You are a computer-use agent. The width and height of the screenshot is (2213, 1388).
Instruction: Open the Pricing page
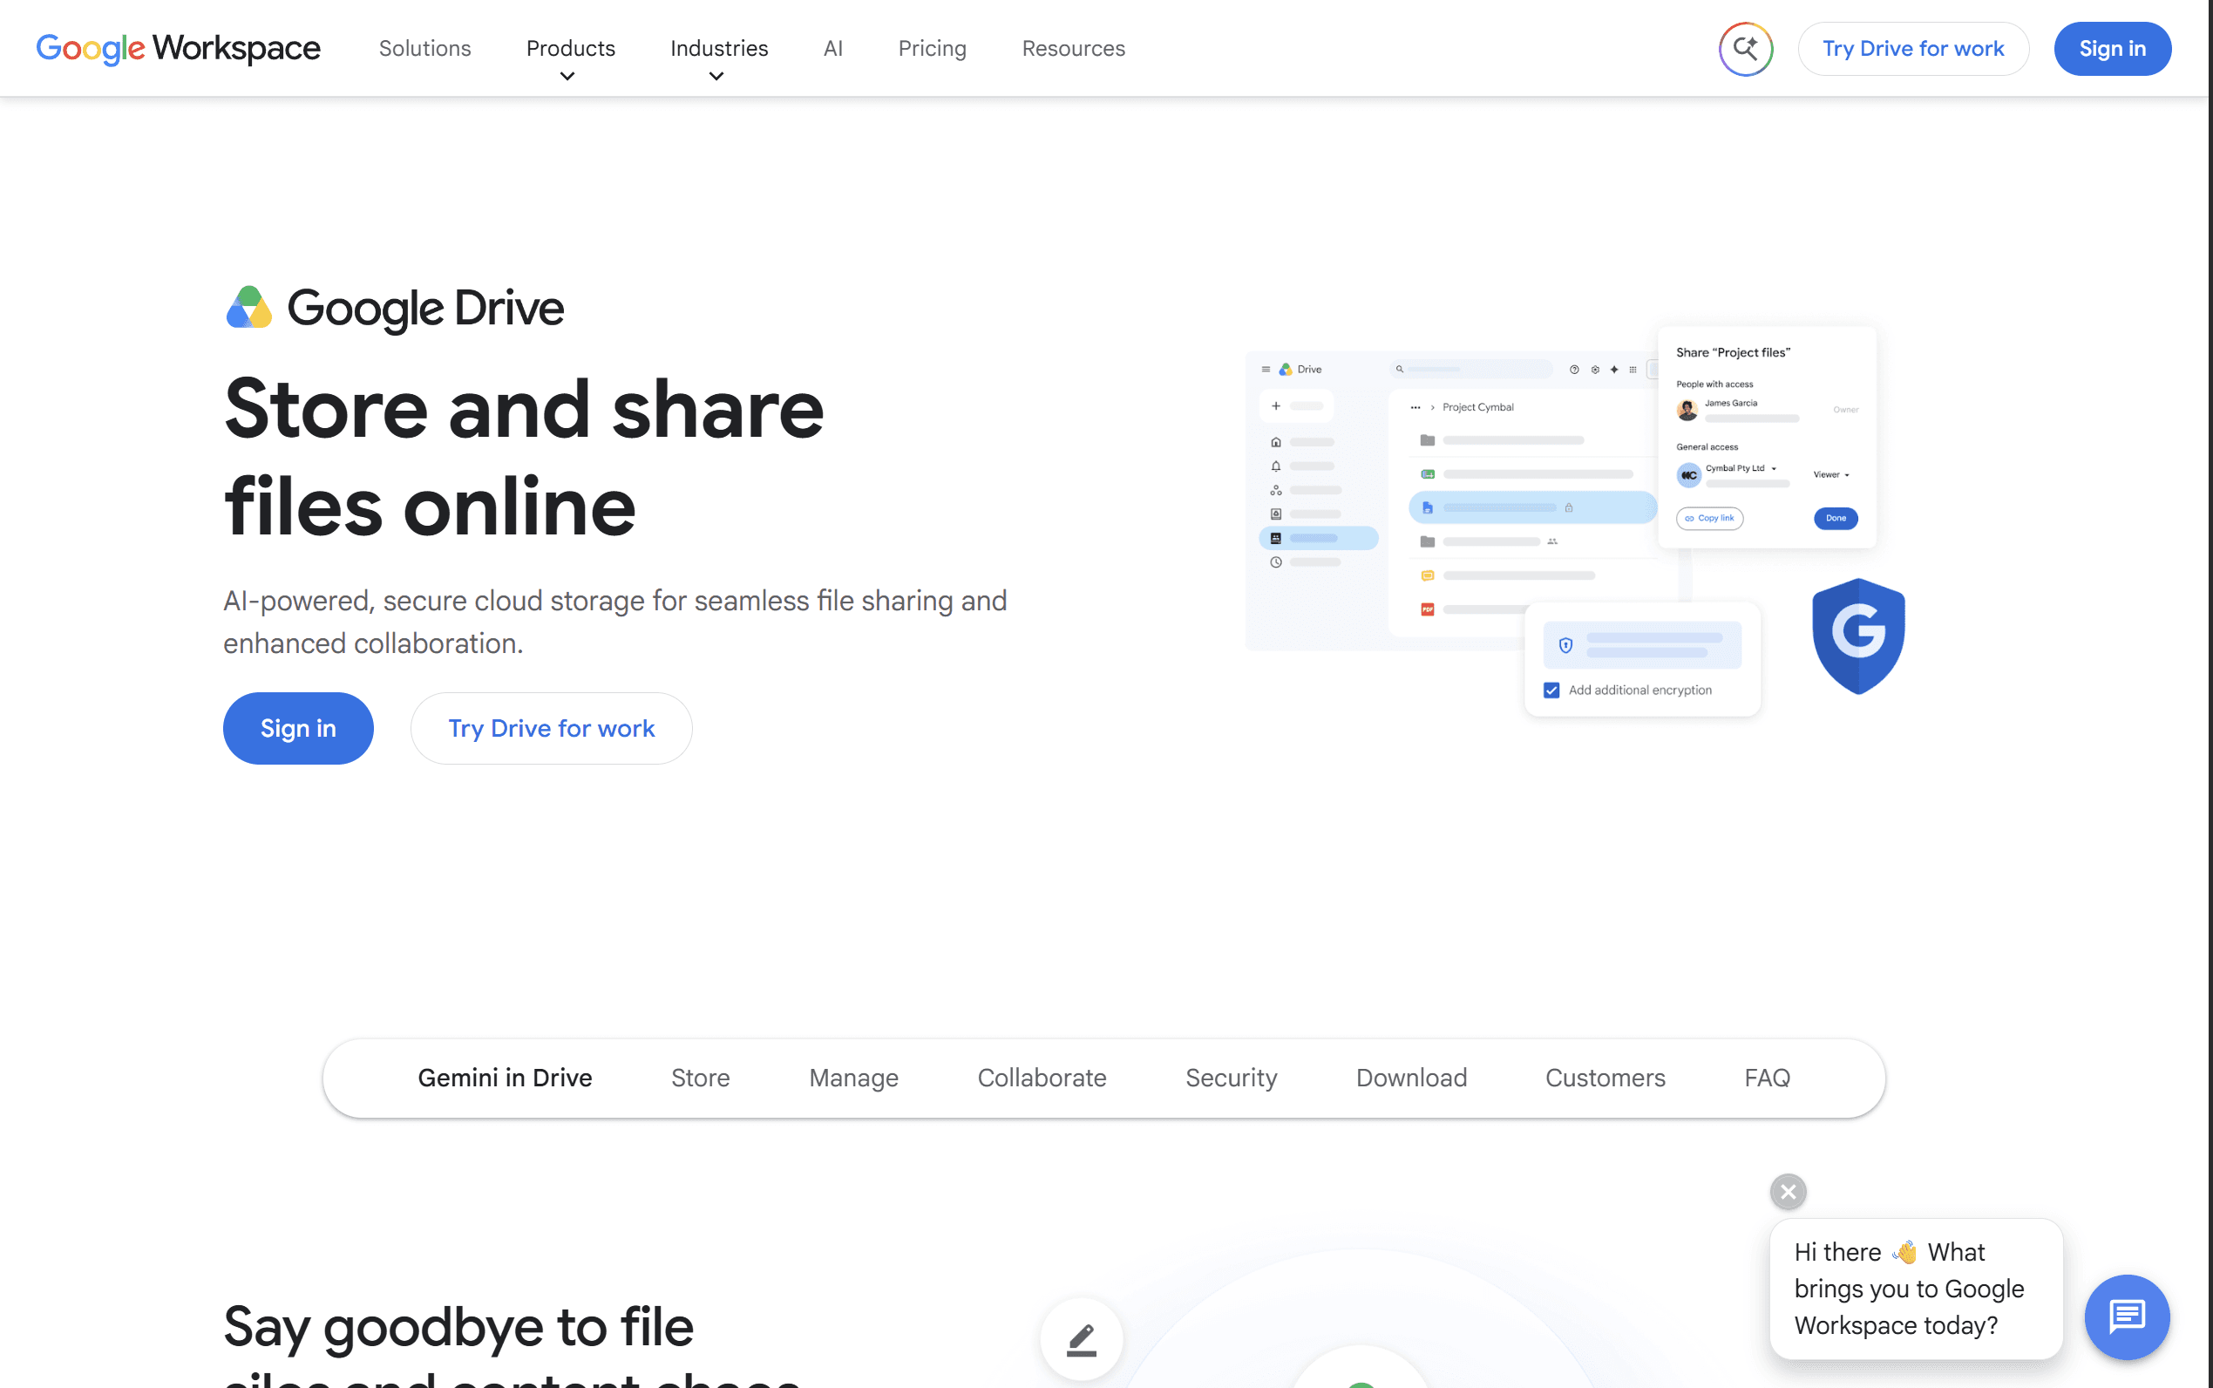[932, 48]
